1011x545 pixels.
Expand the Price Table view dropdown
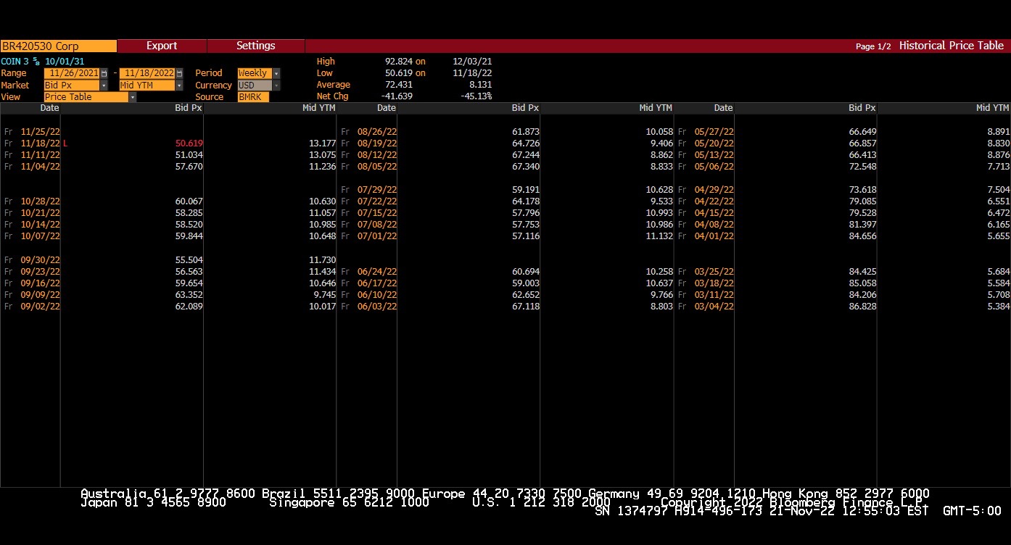click(x=133, y=97)
